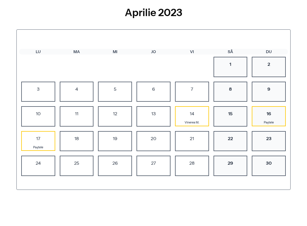
Task: Click the SÂ weekday header
Action: (230, 52)
